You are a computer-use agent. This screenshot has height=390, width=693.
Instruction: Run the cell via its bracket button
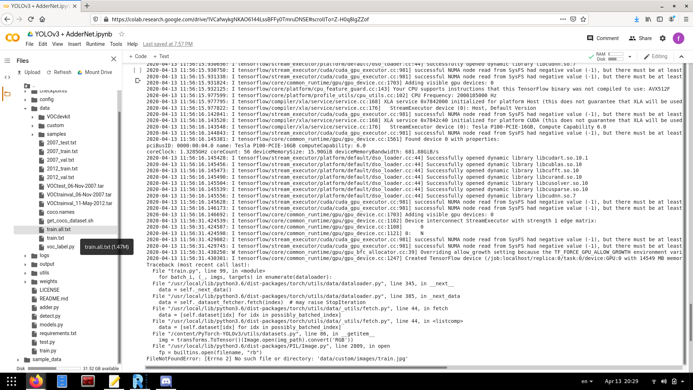click(x=137, y=70)
